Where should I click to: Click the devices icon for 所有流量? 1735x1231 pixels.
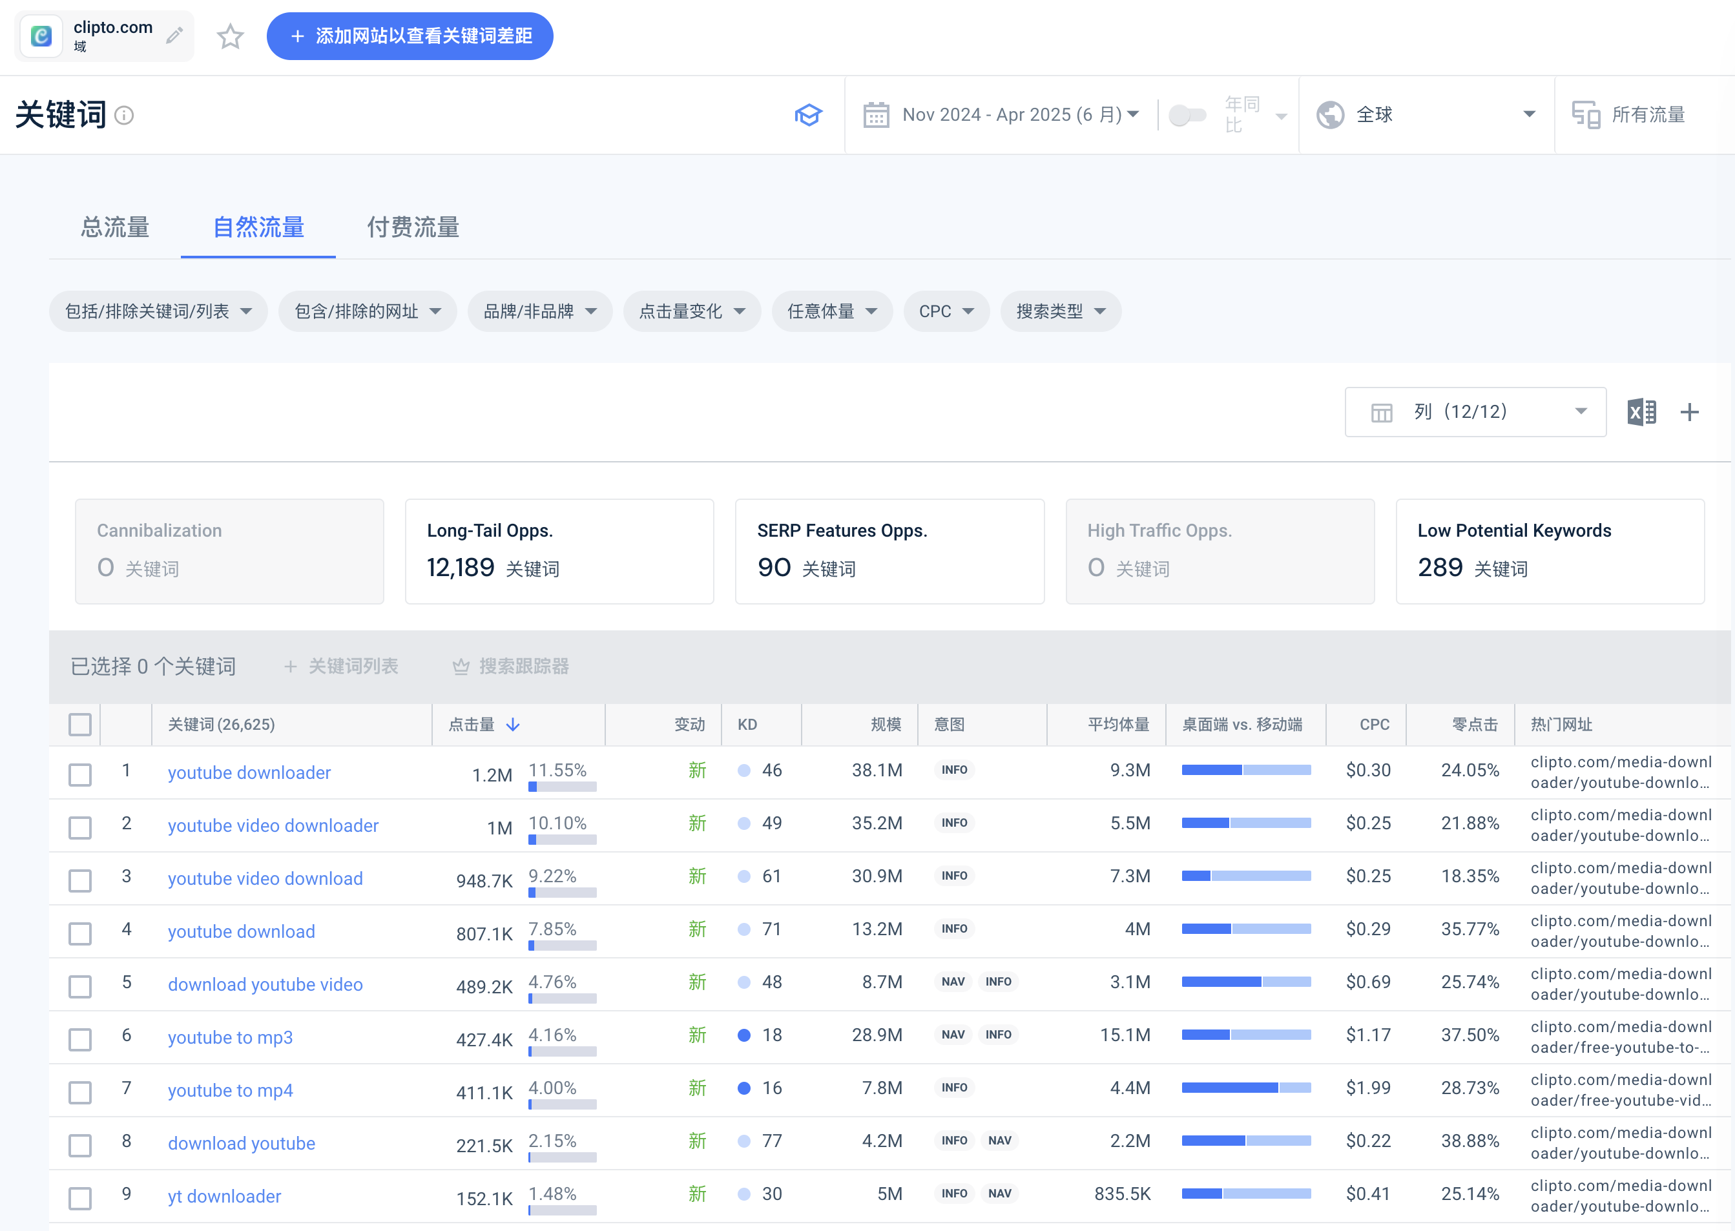click(1586, 115)
